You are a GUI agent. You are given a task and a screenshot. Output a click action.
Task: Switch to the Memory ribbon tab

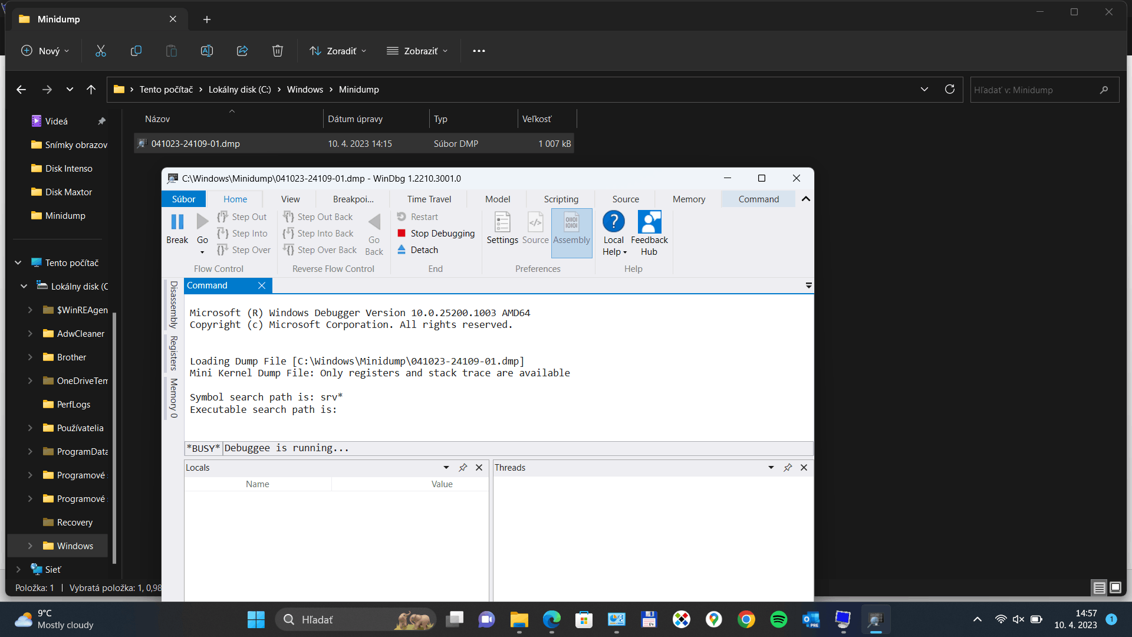pyautogui.click(x=689, y=199)
